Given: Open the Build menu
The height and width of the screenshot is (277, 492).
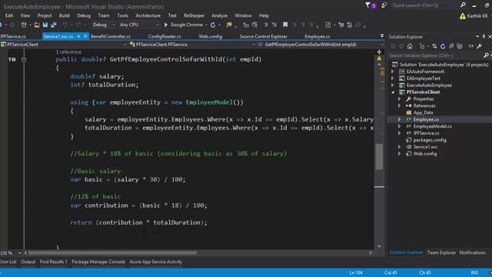Looking at the screenshot, I should pos(65,15).
